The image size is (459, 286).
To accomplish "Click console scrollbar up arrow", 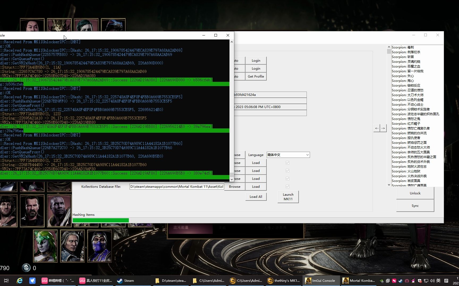I will (232, 42).
